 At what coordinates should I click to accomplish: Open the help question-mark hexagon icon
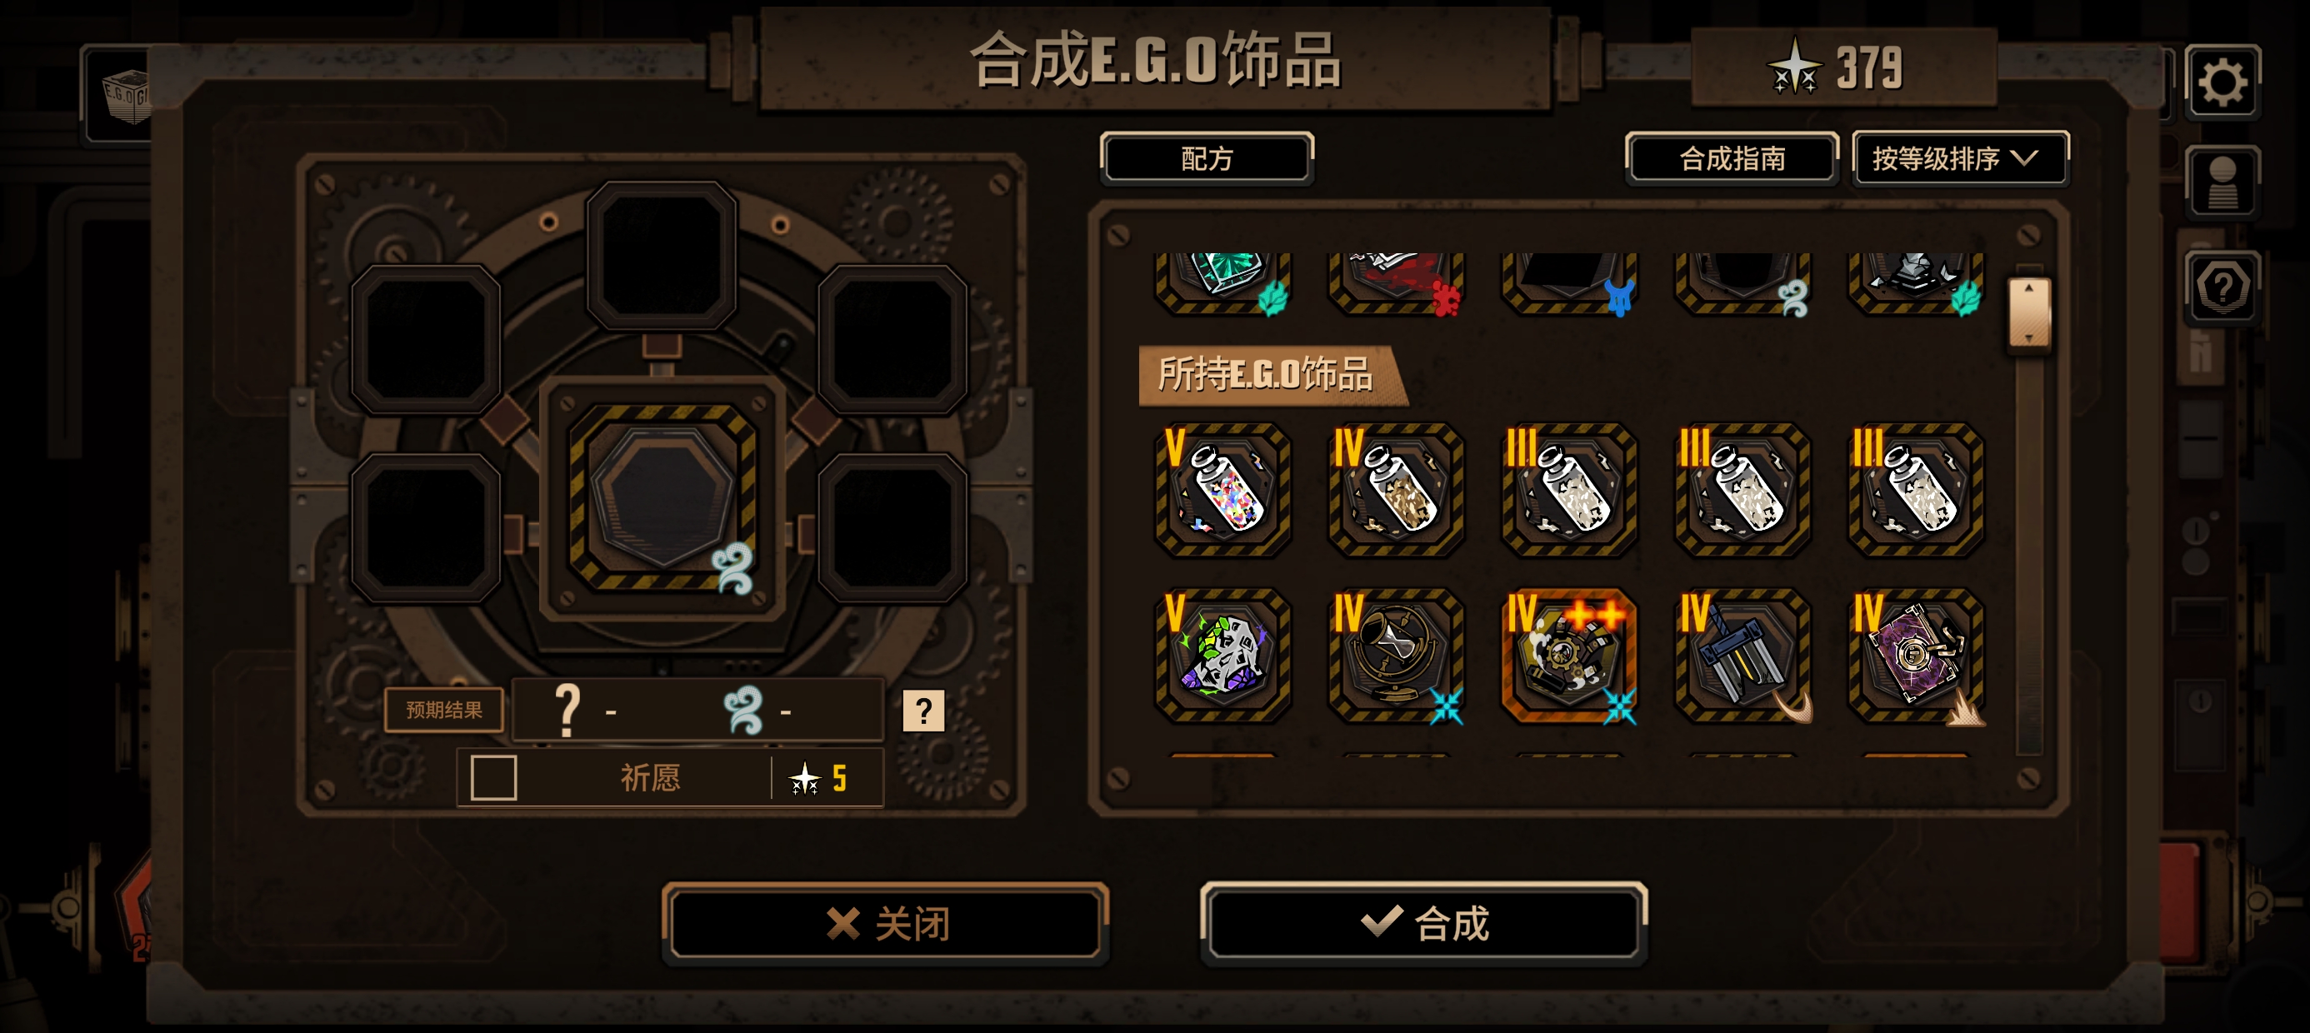pos(2222,288)
